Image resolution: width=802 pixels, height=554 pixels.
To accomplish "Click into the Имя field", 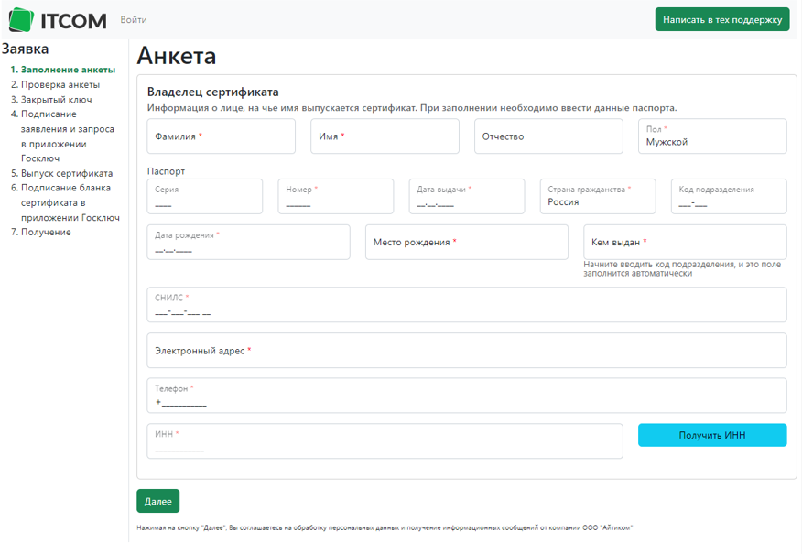I will 385,136.
